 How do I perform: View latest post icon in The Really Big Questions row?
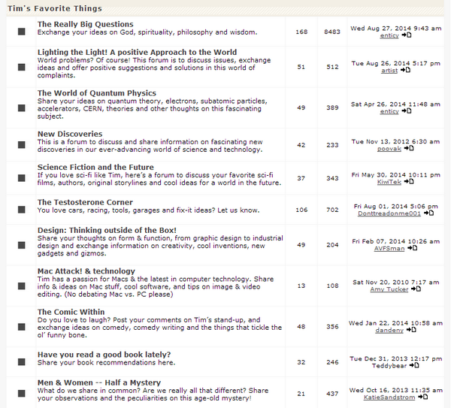pyautogui.click(x=407, y=35)
